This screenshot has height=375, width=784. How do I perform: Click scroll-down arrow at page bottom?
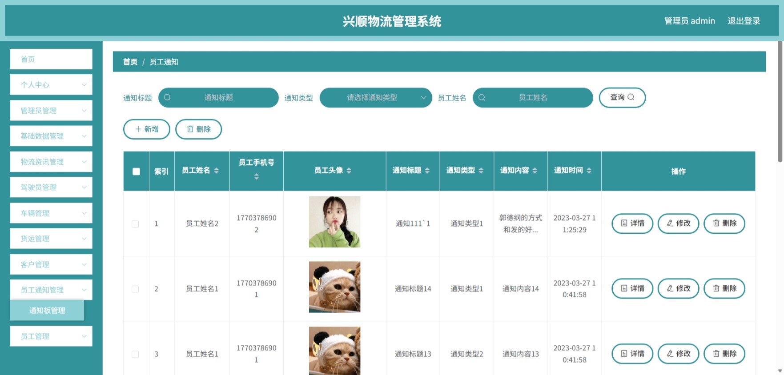click(x=780, y=371)
